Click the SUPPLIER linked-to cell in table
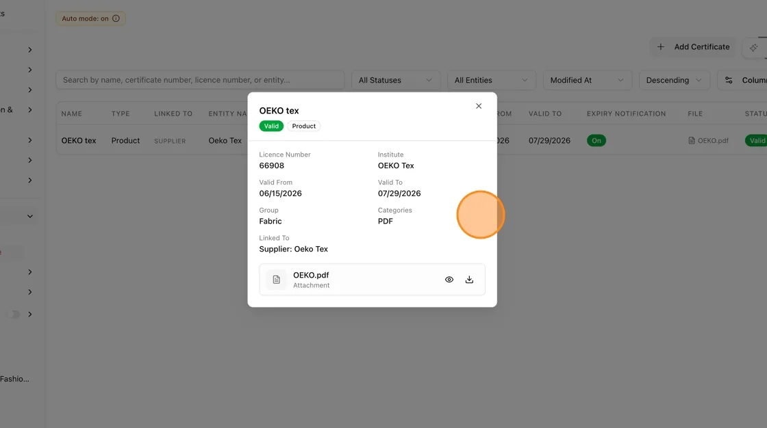The image size is (767, 428). pyautogui.click(x=170, y=142)
